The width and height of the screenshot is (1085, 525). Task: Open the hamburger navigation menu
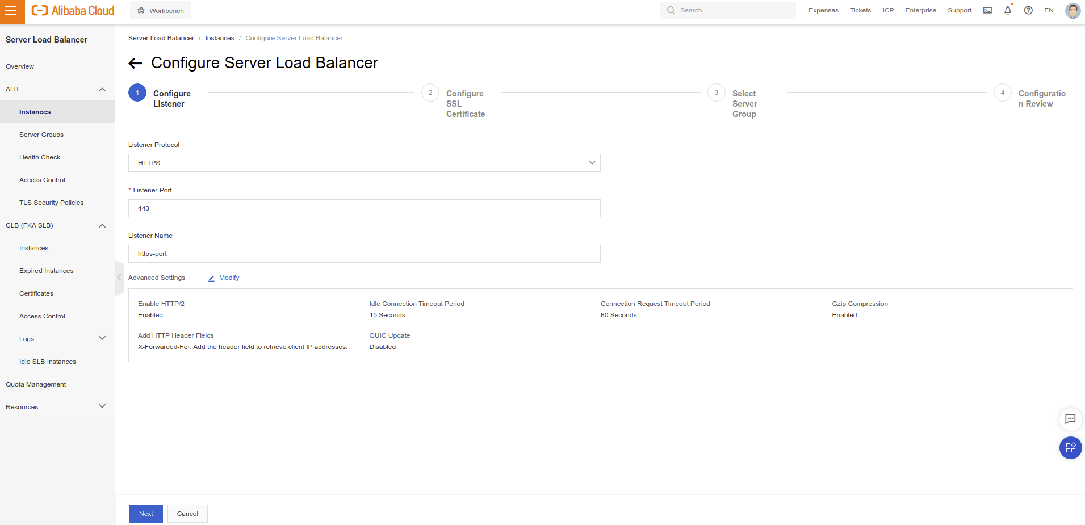[11, 11]
